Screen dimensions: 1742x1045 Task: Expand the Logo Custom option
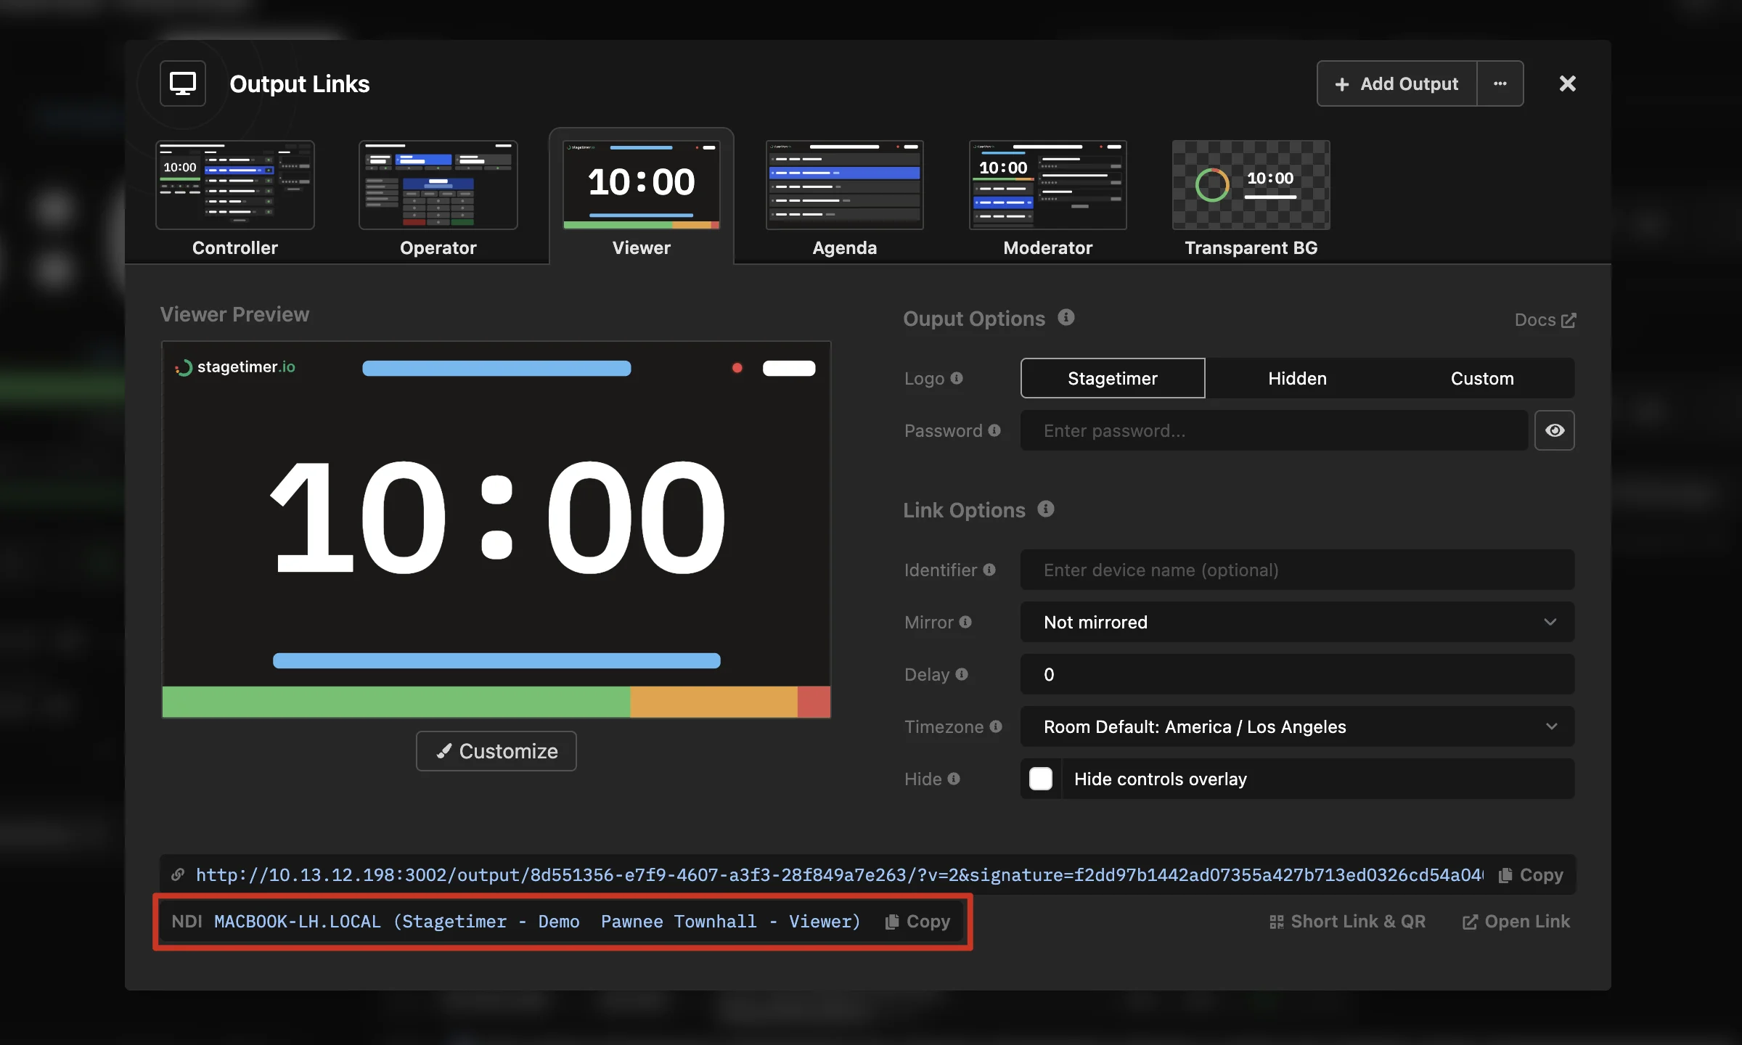(1482, 378)
